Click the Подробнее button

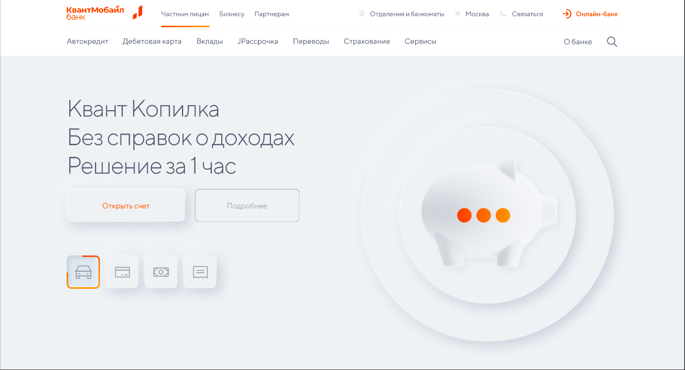coord(247,205)
